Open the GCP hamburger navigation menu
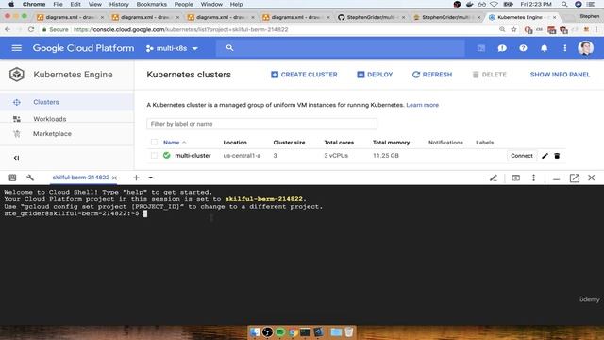 (x=17, y=48)
